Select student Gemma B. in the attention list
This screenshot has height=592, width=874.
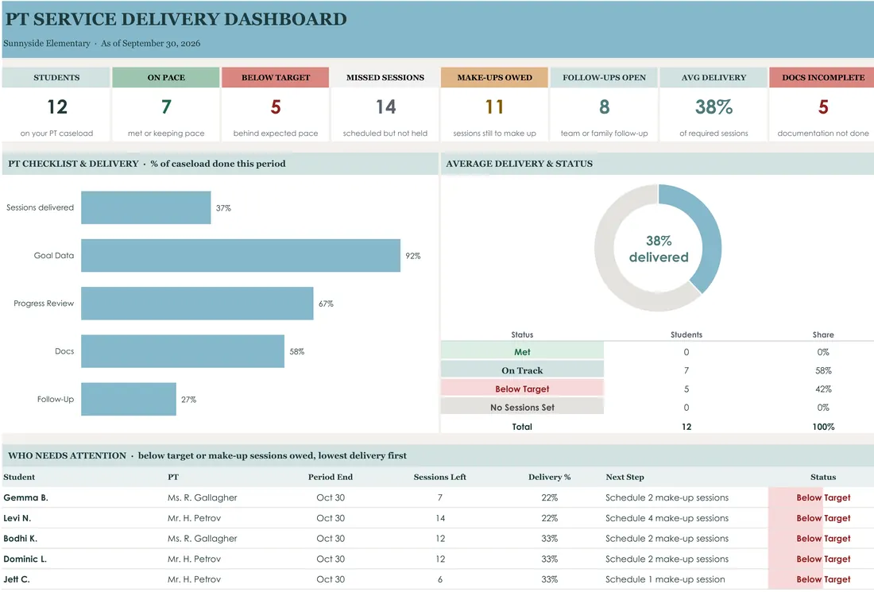point(25,497)
